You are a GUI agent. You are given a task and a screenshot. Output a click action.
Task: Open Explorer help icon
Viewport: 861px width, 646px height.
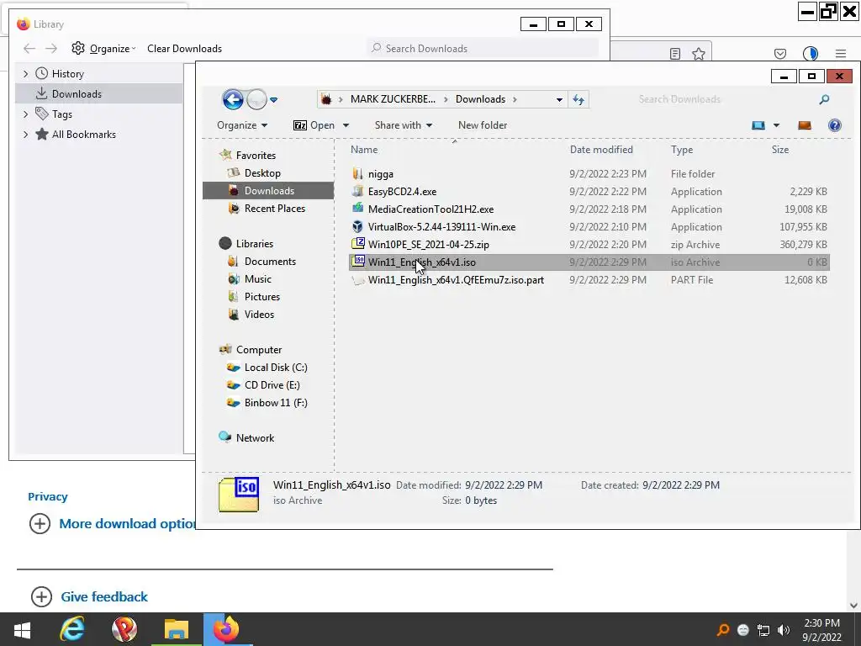835,125
